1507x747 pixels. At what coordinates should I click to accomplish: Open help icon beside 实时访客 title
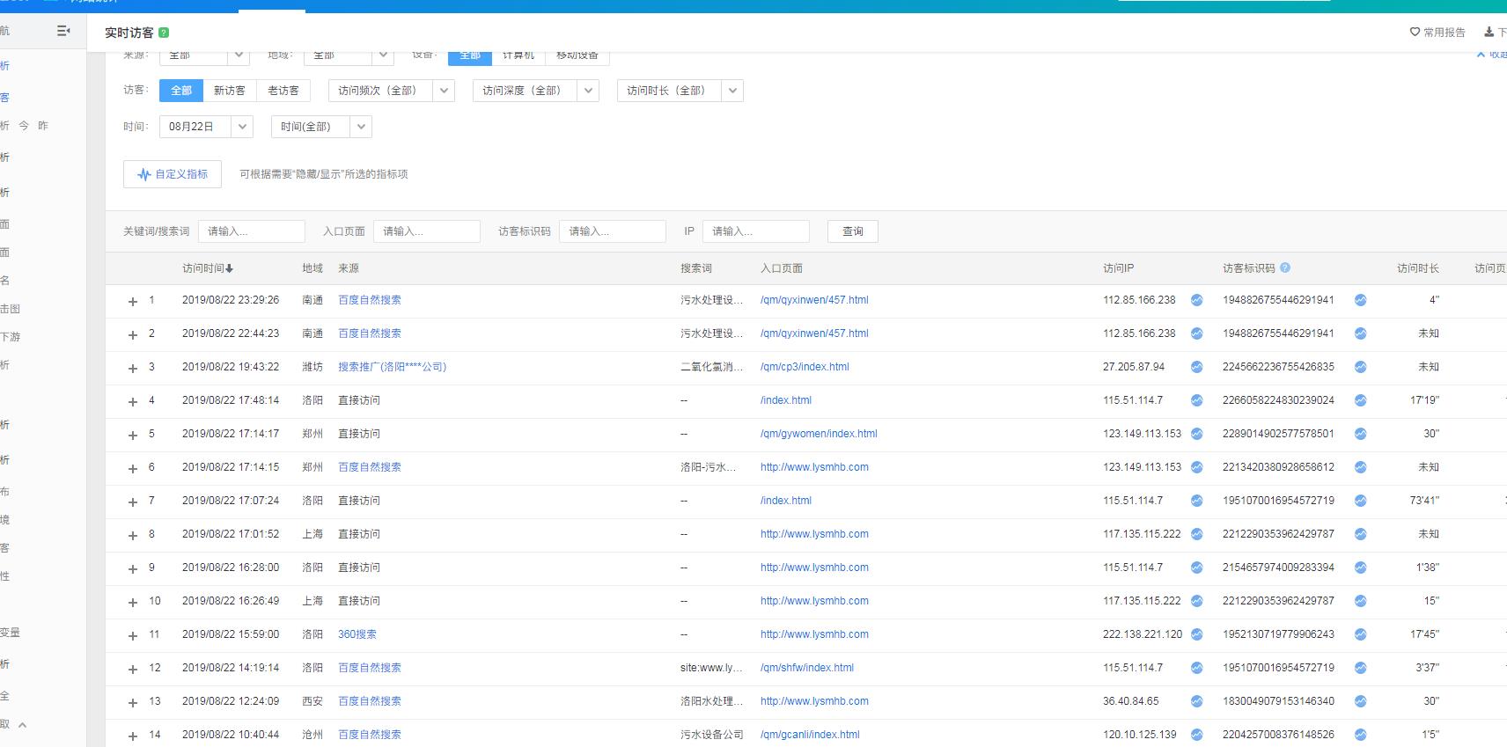pos(164,33)
